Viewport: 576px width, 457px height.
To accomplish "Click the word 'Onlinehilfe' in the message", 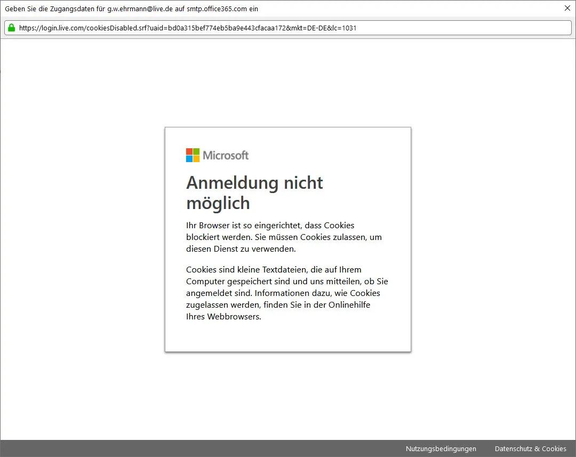I will pyautogui.click(x=349, y=305).
